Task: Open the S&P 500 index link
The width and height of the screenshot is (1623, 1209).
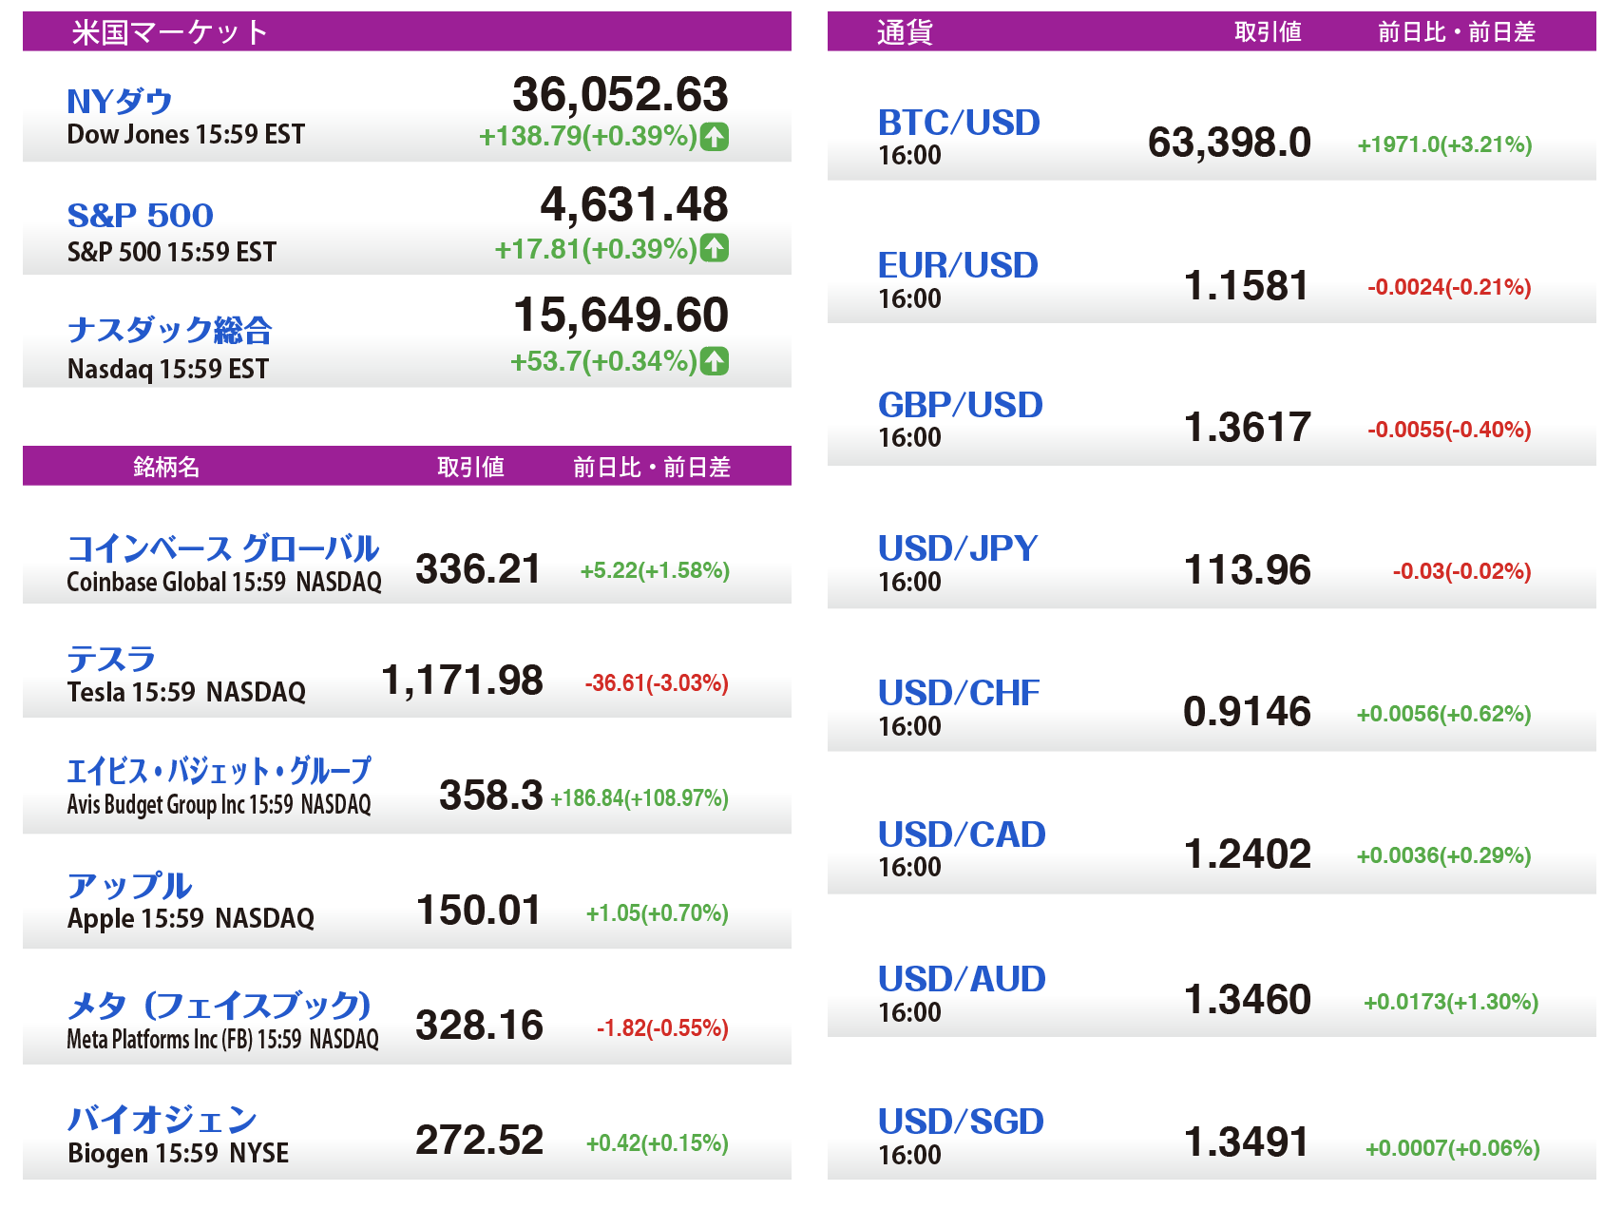Action: (x=141, y=215)
